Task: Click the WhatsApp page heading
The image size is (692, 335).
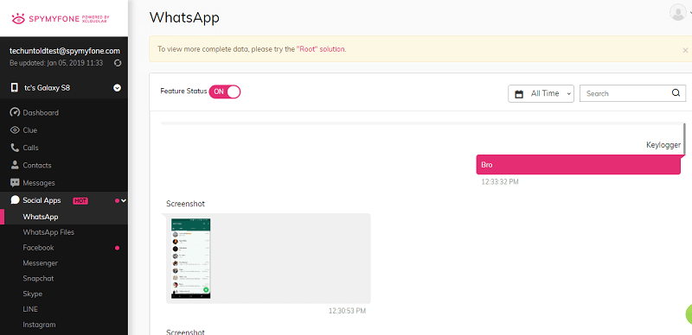Action: pos(184,17)
